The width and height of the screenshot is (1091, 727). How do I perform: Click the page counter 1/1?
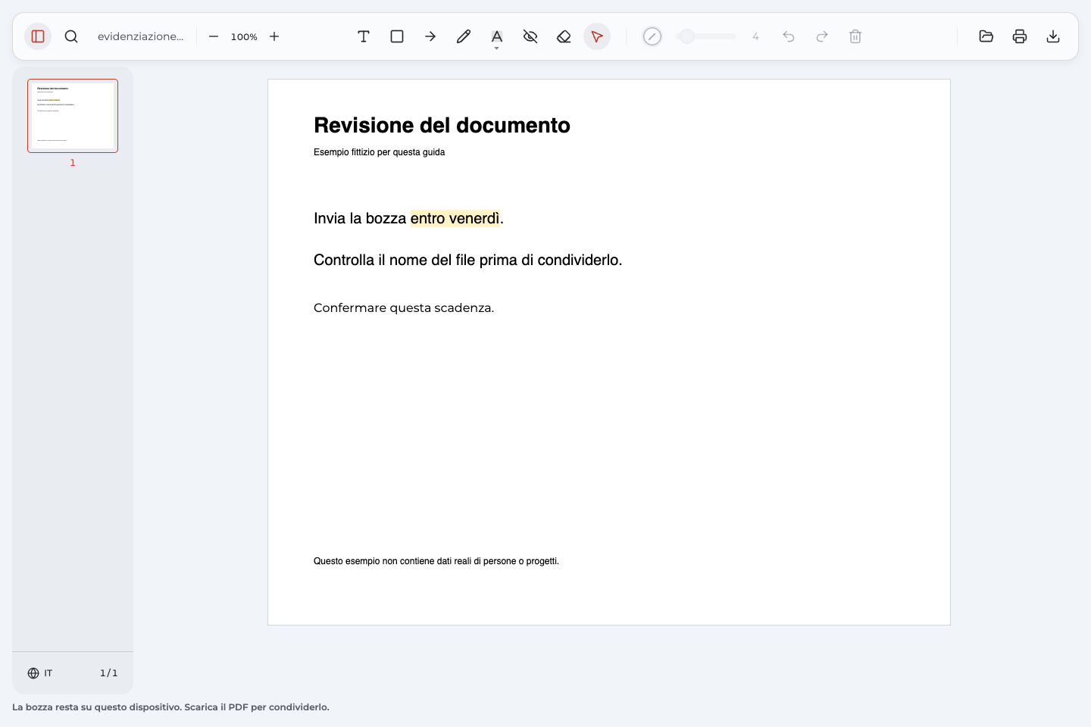109,673
